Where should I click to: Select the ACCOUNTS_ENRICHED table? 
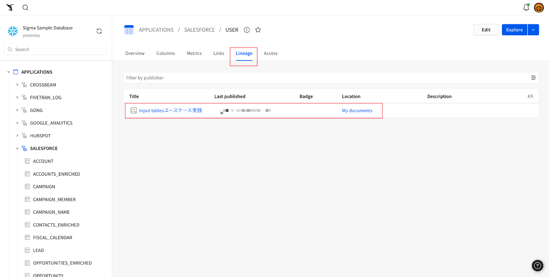point(56,174)
